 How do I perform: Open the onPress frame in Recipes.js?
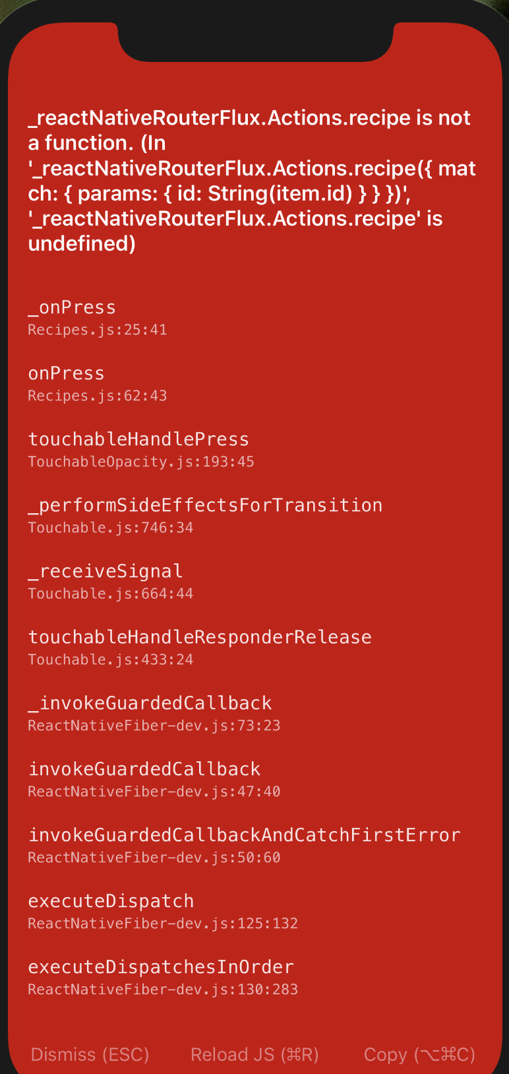(66, 373)
